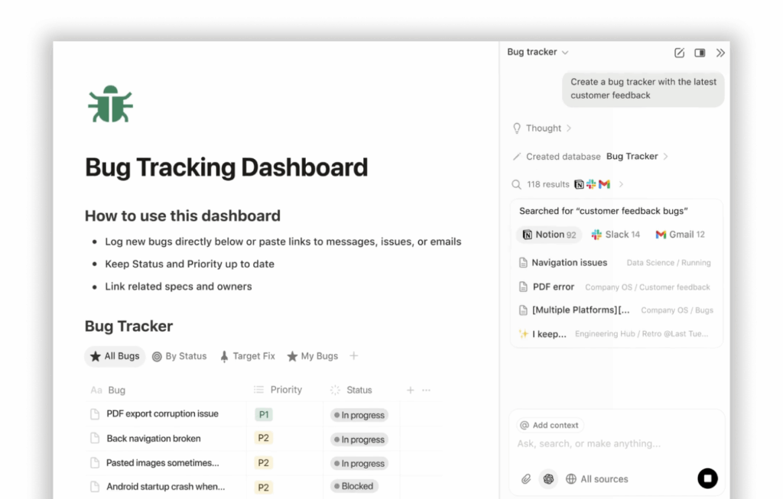Click the new chat compose icon

[679, 53]
